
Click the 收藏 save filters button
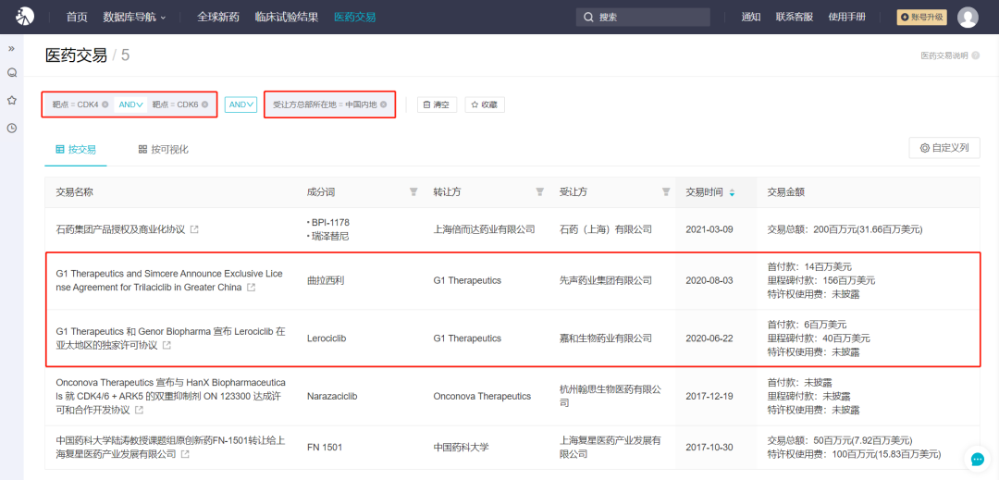pos(485,105)
